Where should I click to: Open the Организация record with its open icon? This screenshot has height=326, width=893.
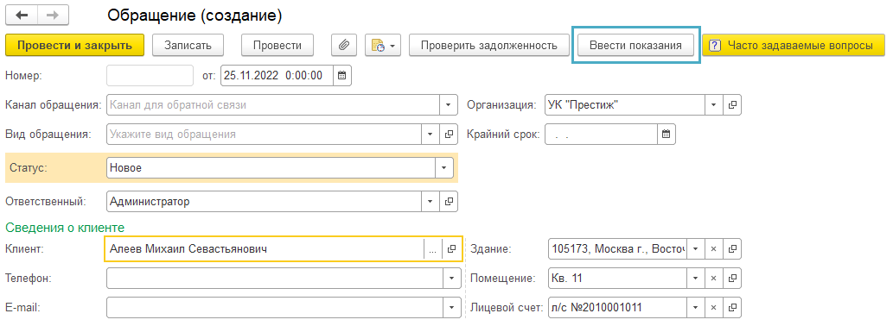[x=732, y=104]
